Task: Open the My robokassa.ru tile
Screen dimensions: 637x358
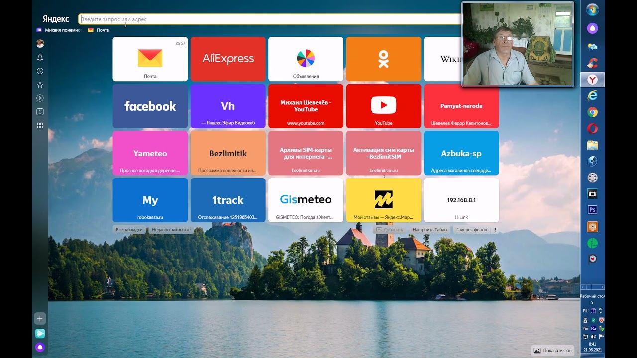Action: click(x=150, y=200)
